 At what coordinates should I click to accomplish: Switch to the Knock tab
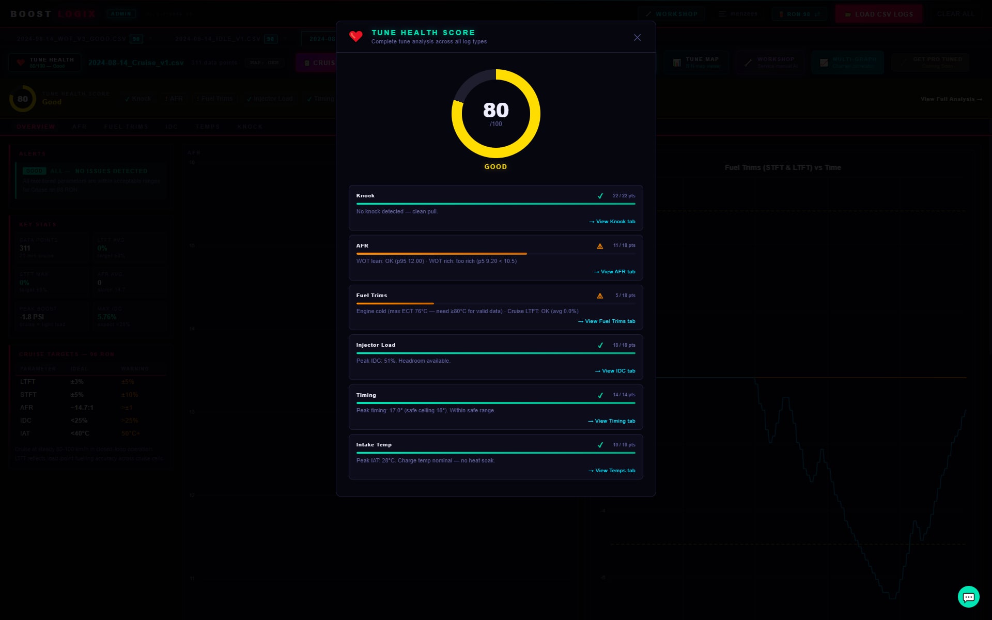(x=250, y=127)
